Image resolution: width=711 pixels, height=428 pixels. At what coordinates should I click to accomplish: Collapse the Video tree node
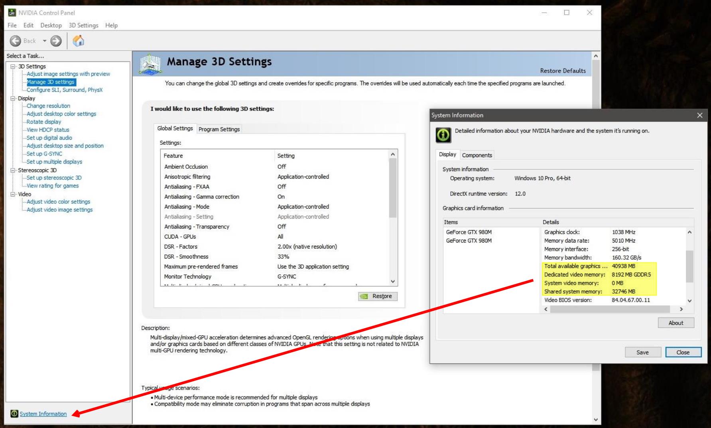[13, 194]
